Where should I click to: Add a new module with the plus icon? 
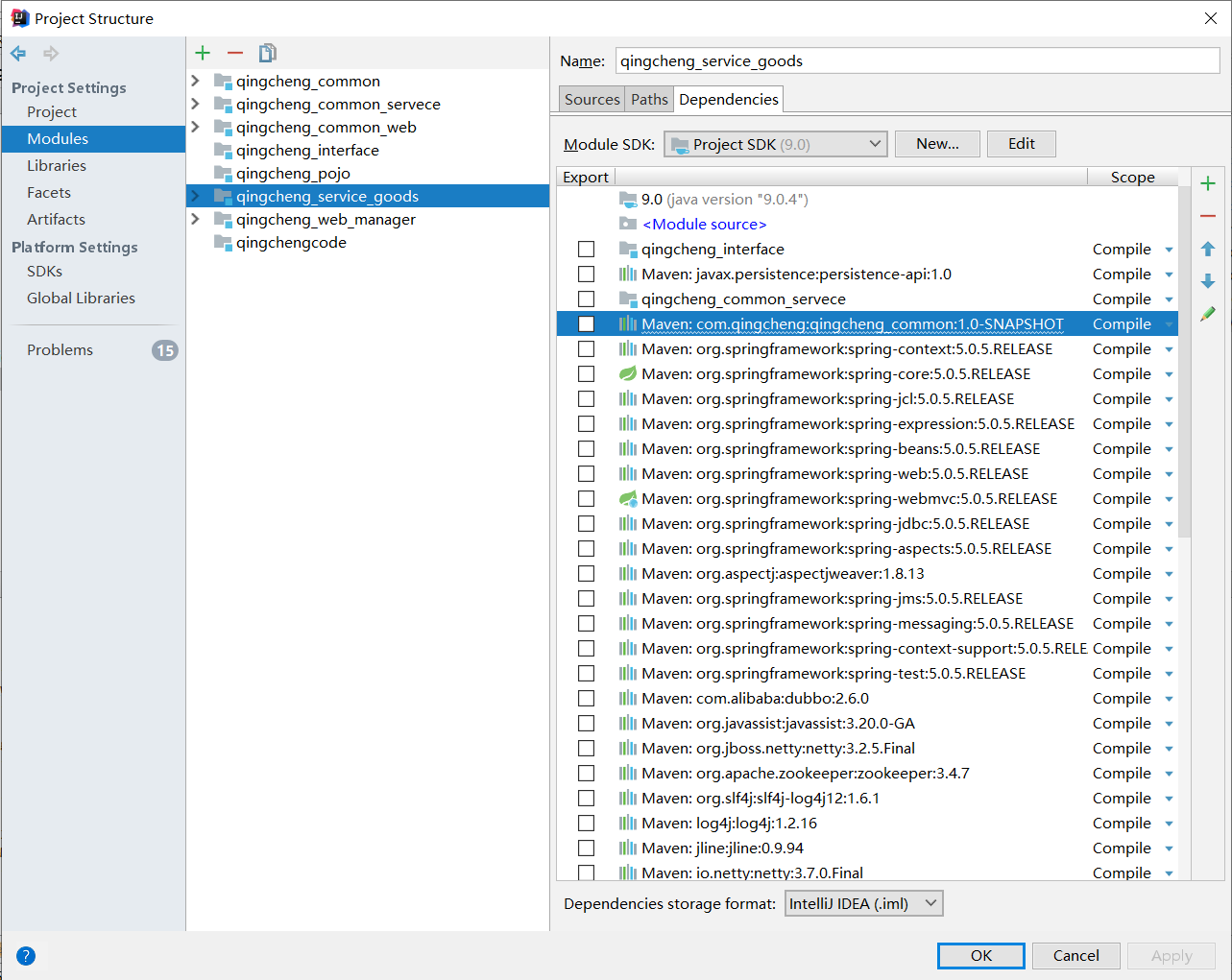point(203,53)
